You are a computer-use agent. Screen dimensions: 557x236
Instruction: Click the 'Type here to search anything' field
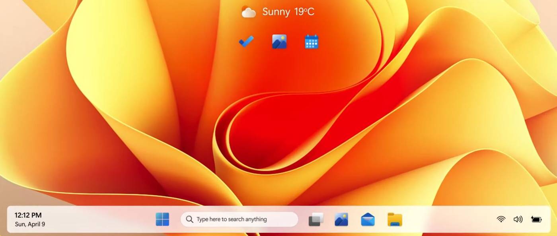pyautogui.click(x=243, y=219)
